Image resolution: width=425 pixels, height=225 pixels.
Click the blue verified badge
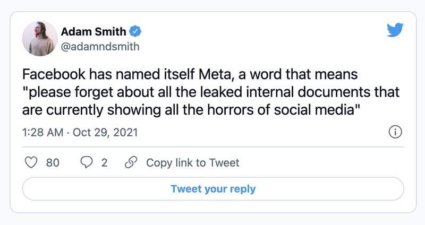pyautogui.click(x=135, y=31)
